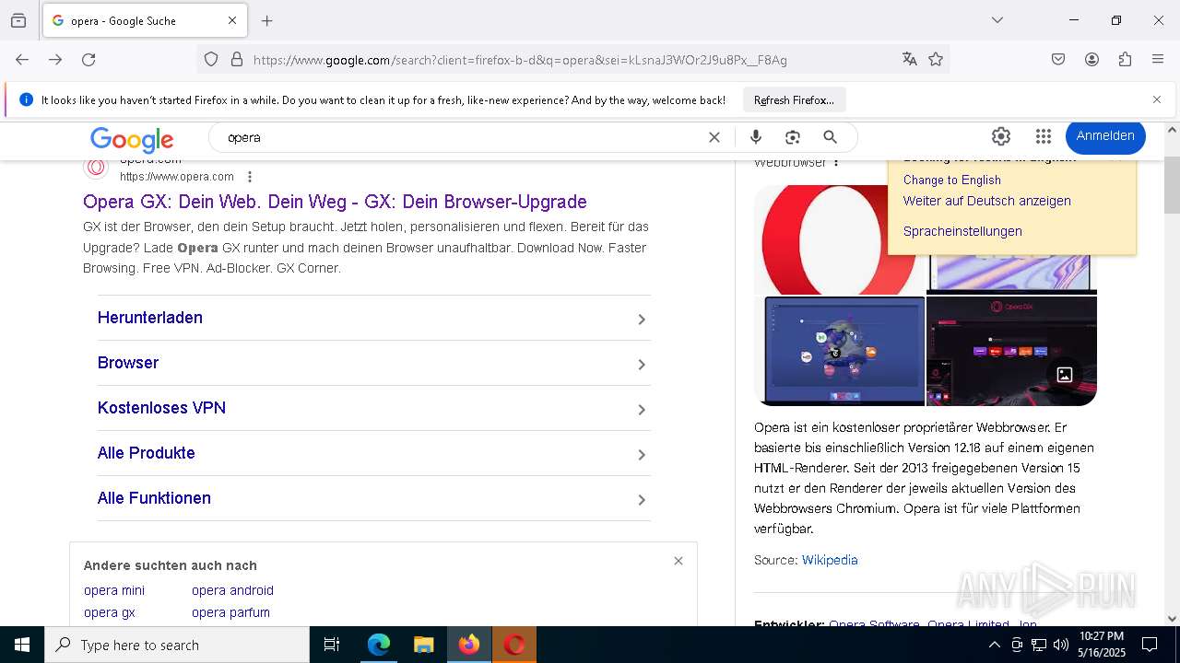The height and width of the screenshot is (663, 1180).
Task: Expand the Alle Produkte sitelink
Action: pos(373,453)
